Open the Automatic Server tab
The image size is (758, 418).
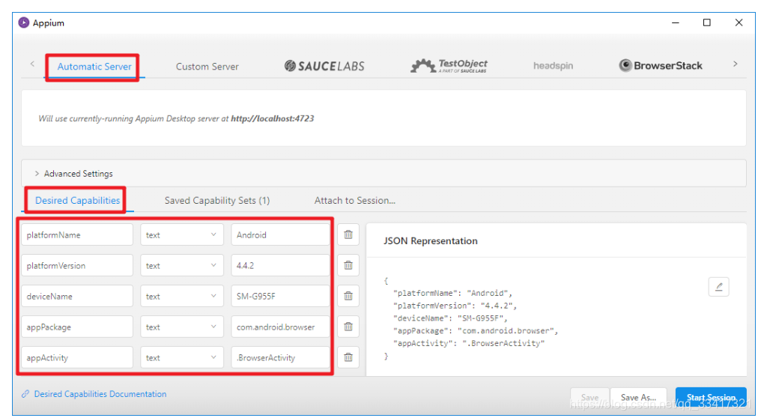pyautogui.click(x=94, y=67)
